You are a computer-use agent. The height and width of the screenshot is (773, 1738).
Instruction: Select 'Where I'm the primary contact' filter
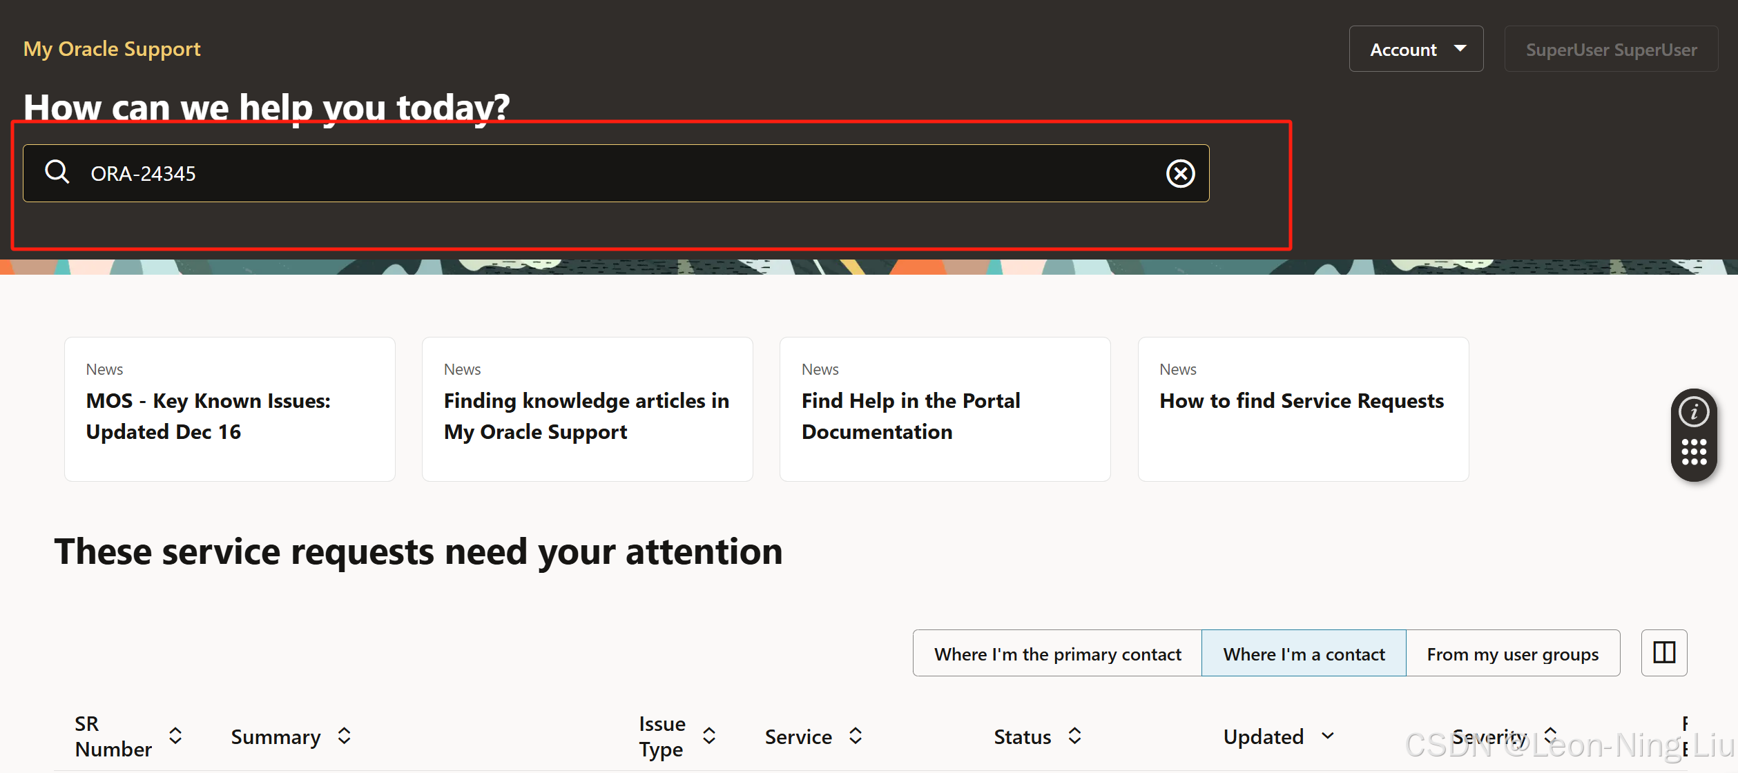tap(1057, 654)
